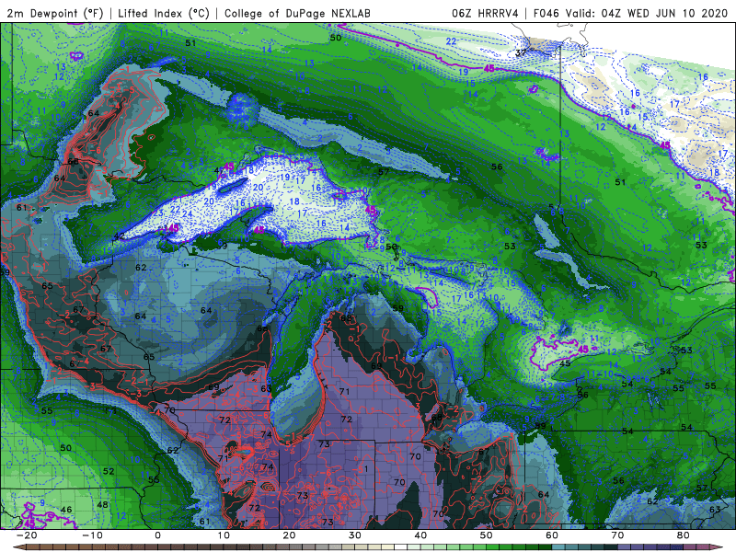Click the black "48" dewpoint value on map
This screenshot has width=736, height=552.
102,505
